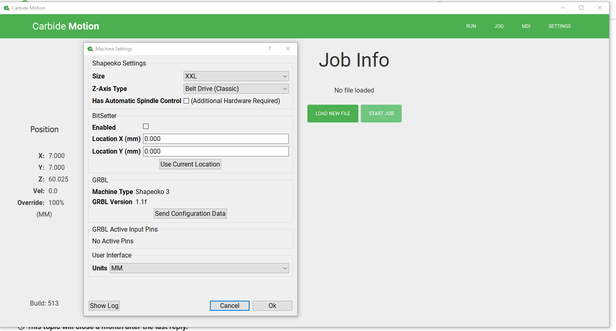Click the Location X (mm) input field
This screenshot has width=616, height=331.
[216, 139]
